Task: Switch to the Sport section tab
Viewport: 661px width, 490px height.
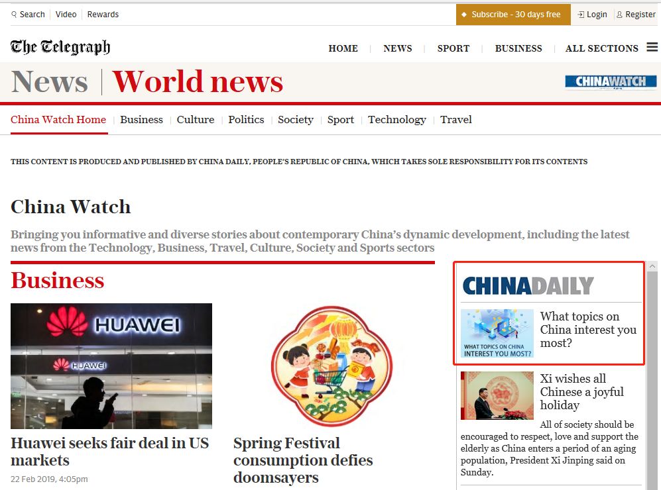Action: click(341, 120)
